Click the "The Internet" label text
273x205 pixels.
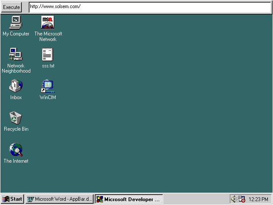[16, 161]
